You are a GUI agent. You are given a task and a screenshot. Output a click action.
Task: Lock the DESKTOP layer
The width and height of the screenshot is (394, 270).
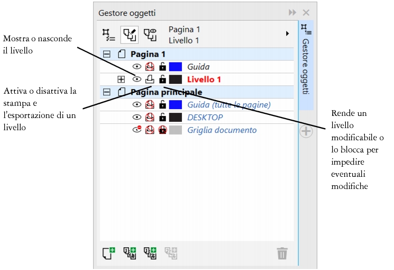162,118
